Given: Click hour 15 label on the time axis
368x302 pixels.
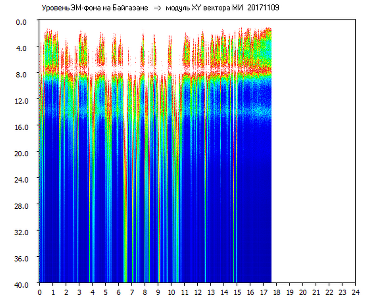Looking at the screenshot, I should click(237, 292).
